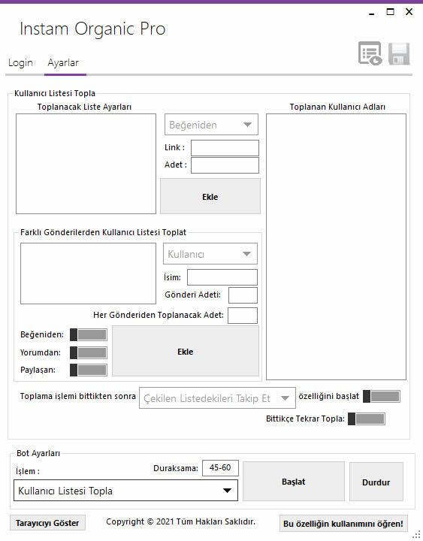The image size is (423, 541).
Task: Open the Çekilen Listedekileri Takip Et dropdown
Action: click(x=217, y=398)
